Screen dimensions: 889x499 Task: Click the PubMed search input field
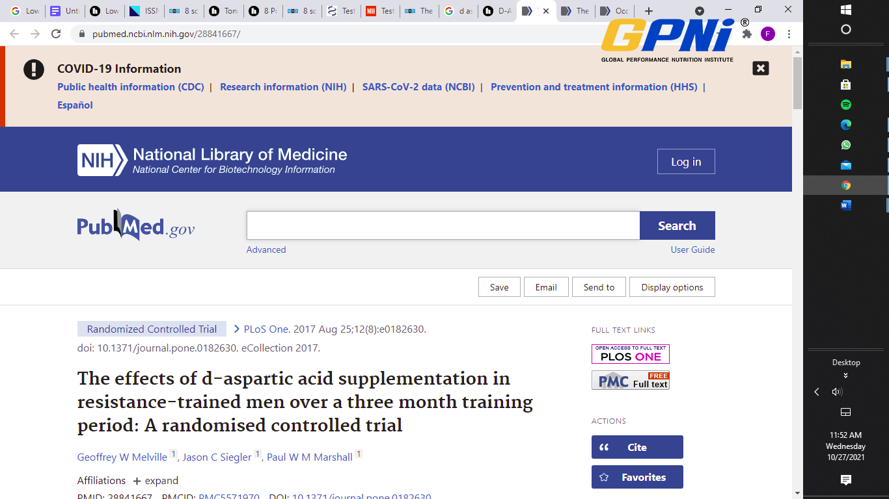click(443, 225)
